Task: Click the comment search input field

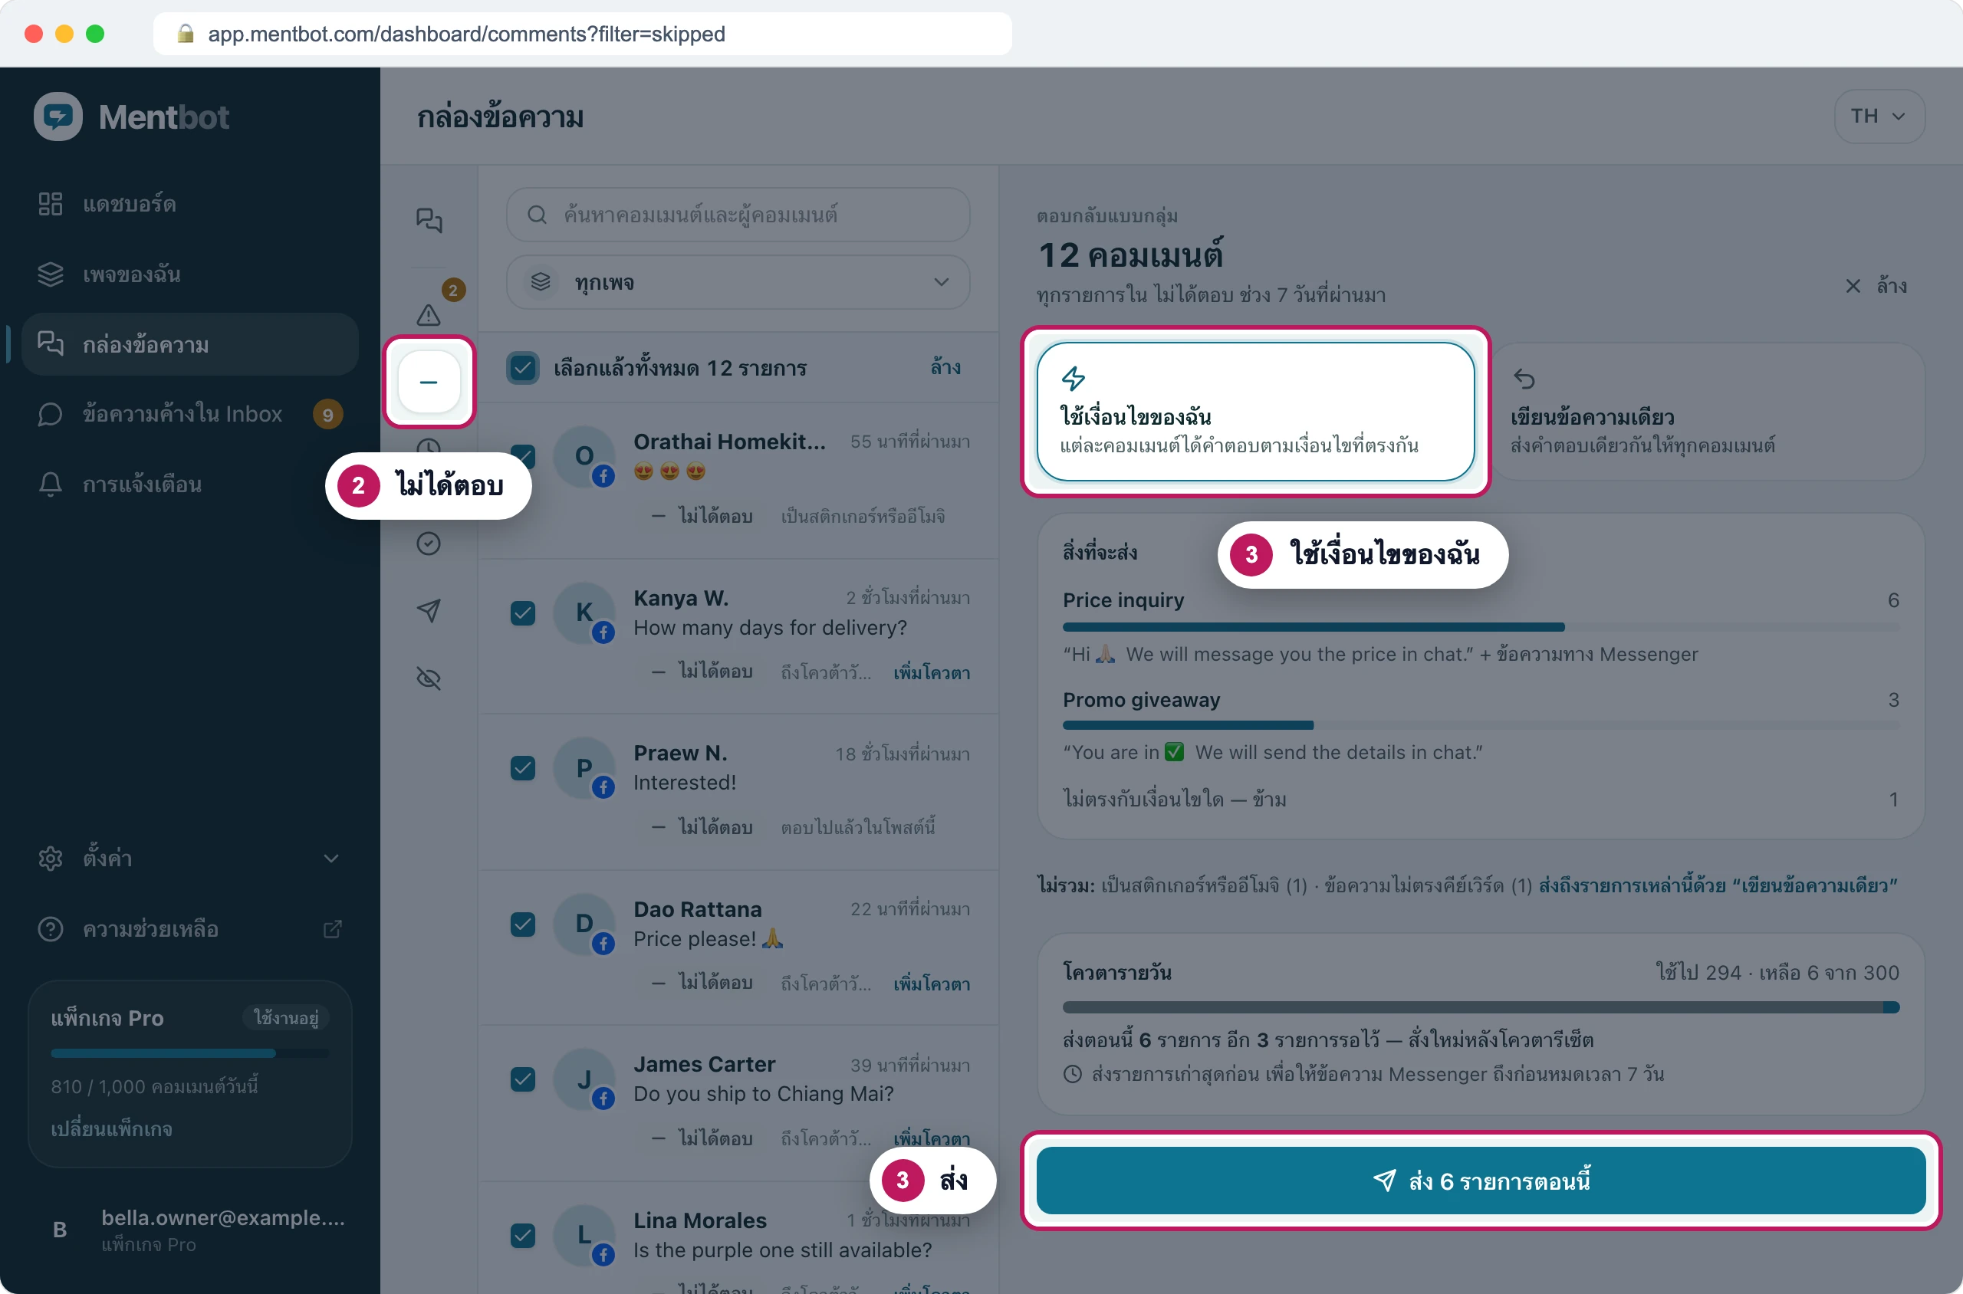Action: (x=738, y=215)
